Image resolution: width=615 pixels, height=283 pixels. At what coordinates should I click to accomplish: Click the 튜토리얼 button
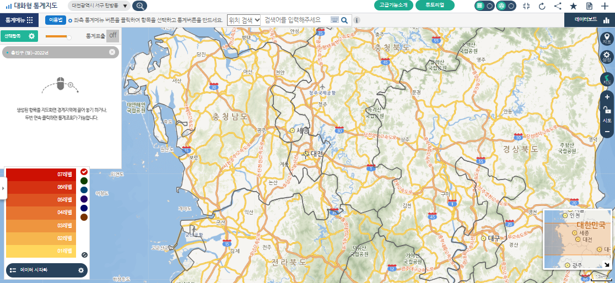(x=435, y=6)
